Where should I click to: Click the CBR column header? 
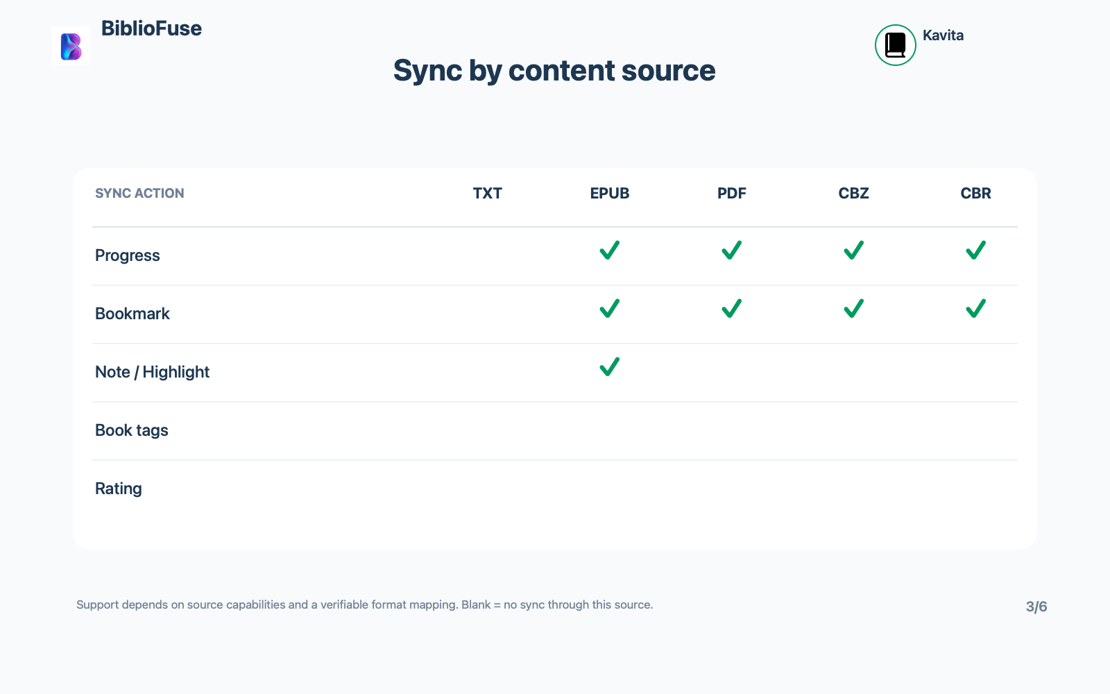point(976,194)
